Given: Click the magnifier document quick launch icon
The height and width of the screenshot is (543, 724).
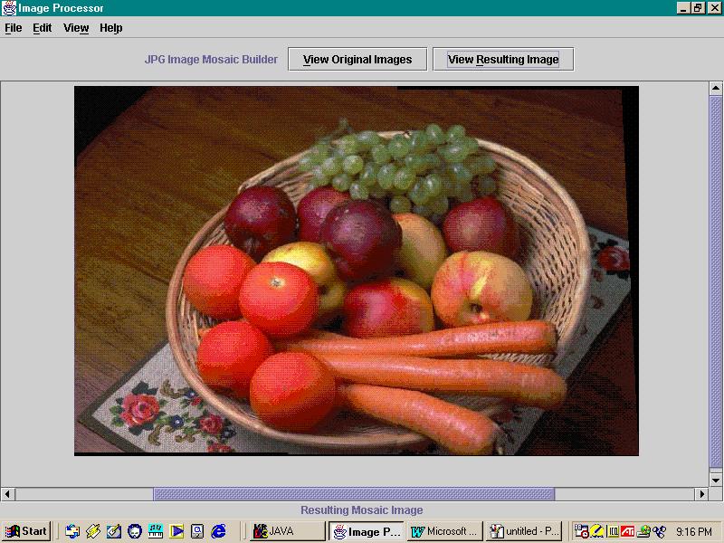Looking at the screenshot, I should click(197, 531).
